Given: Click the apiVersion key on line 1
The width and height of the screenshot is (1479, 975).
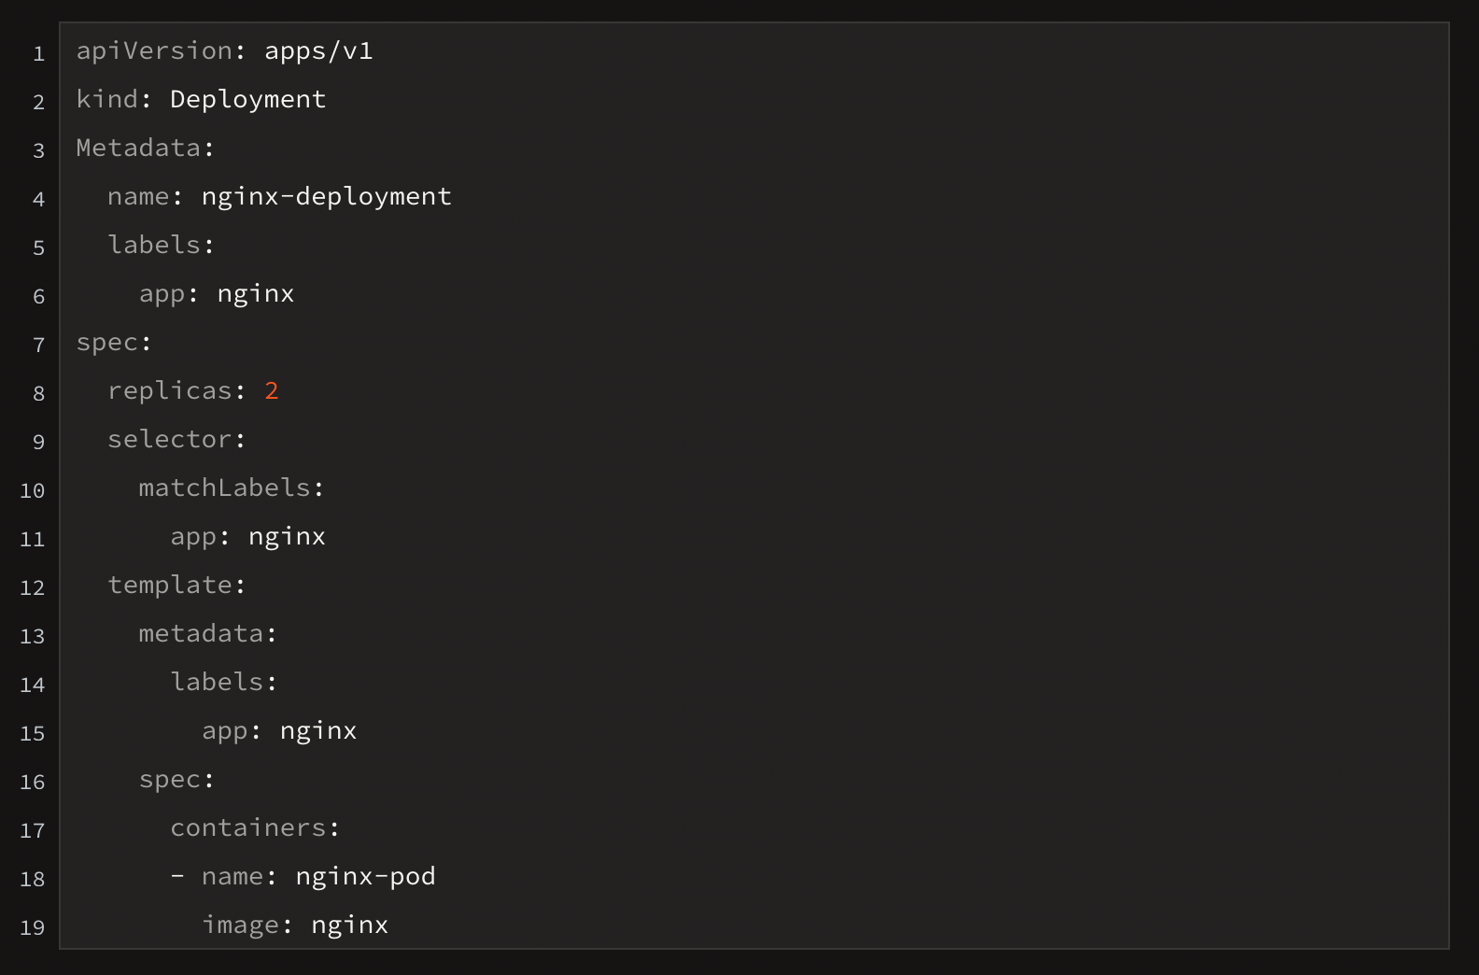Looking at the screenshot, I should [154, 51].
